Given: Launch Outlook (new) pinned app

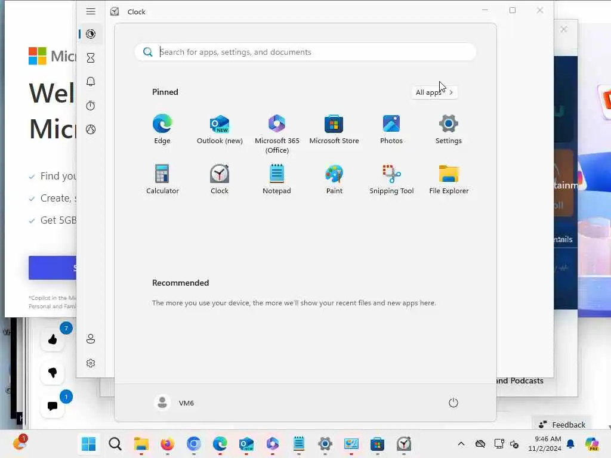Looking at the screenshot, I should (220, 129).
